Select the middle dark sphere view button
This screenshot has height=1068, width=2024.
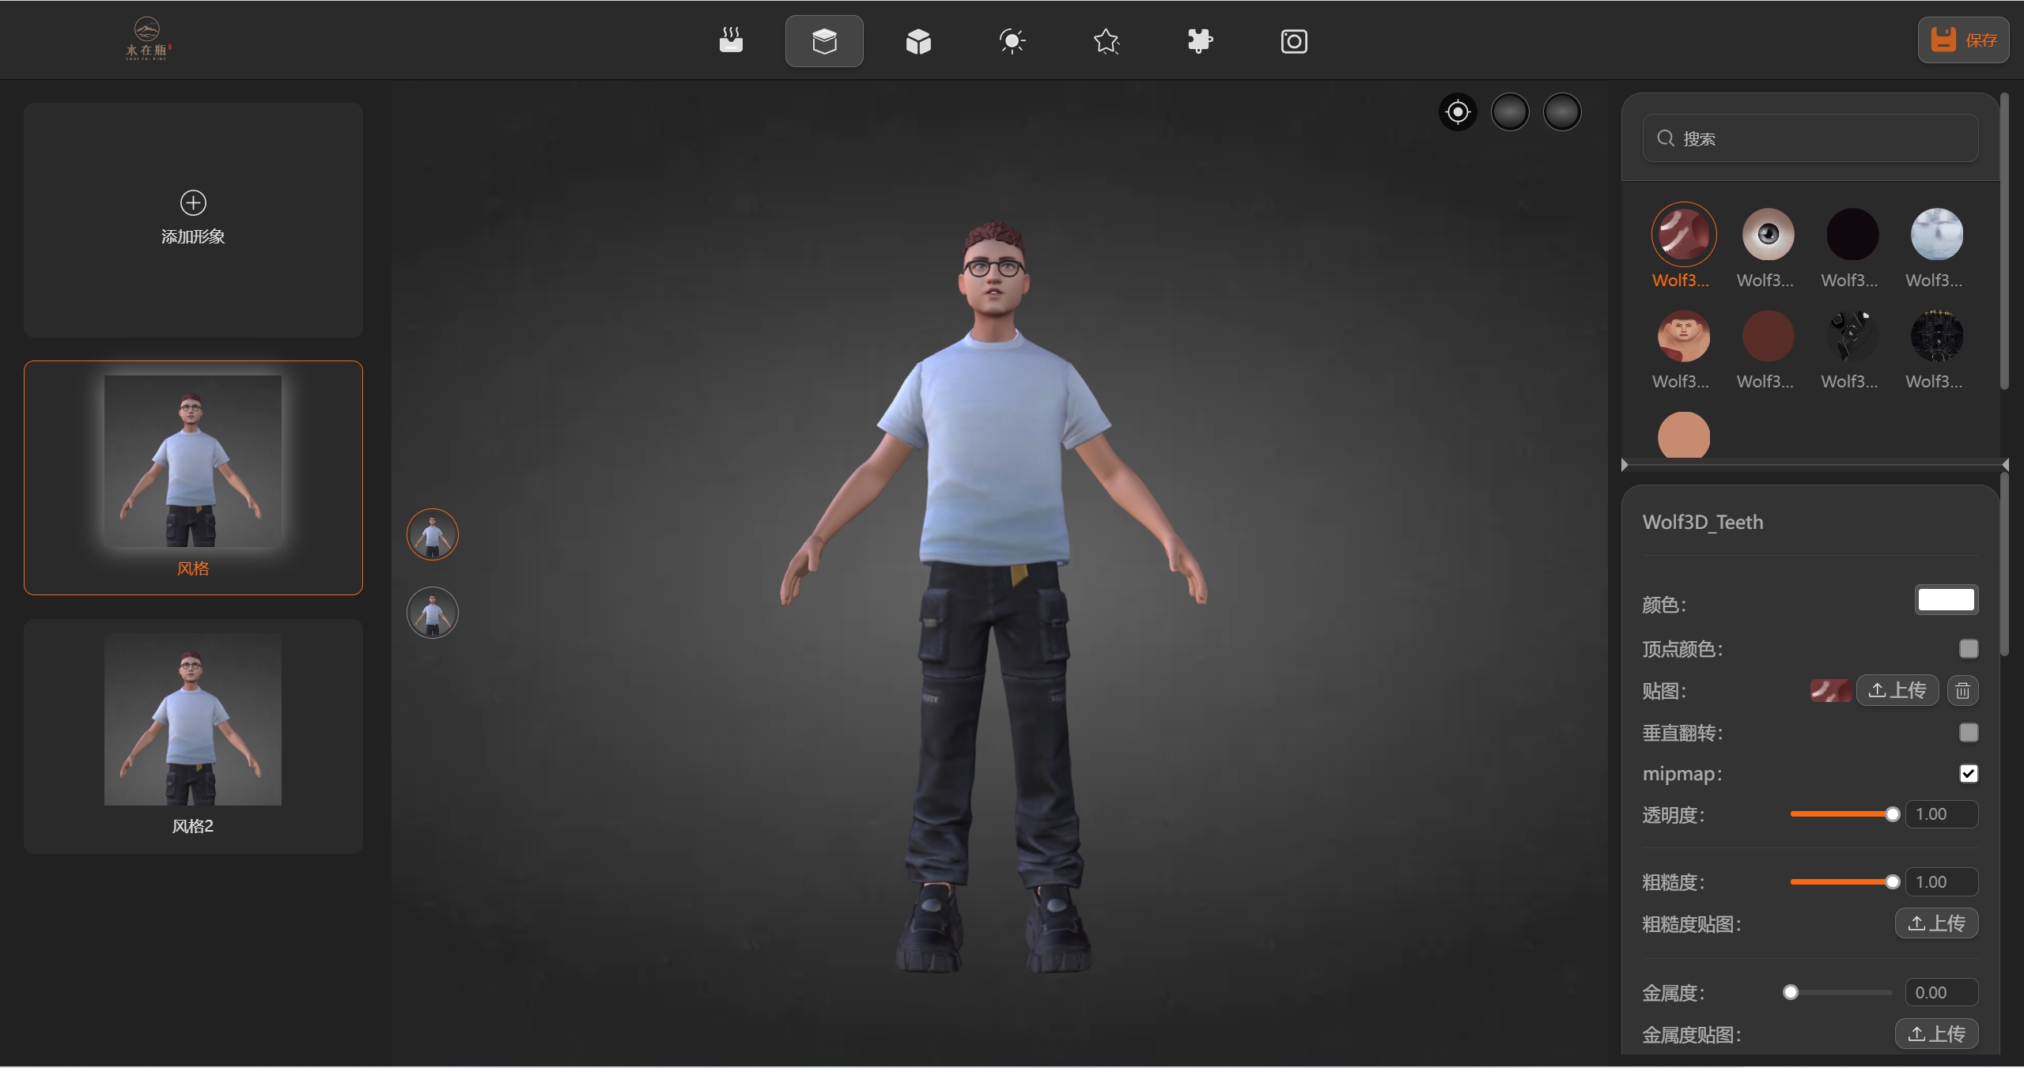tap(1510, 112)
